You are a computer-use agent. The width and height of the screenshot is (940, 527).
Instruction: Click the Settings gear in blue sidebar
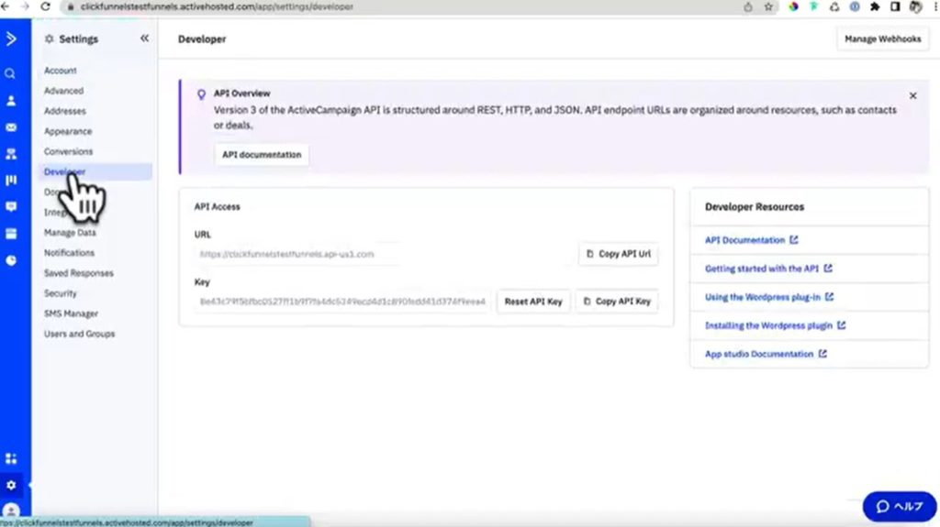pos(11,485)
